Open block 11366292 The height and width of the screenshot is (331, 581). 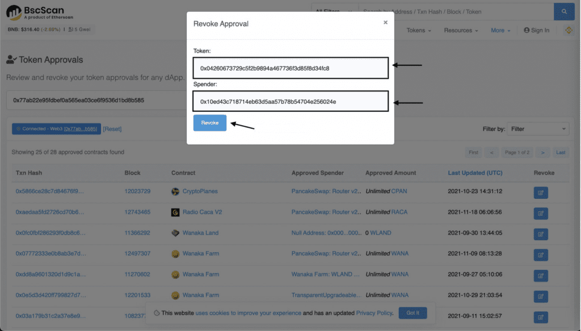(x=137, y=233)
